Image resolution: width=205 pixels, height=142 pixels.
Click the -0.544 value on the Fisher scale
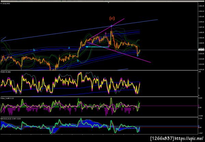pos(200,116)
